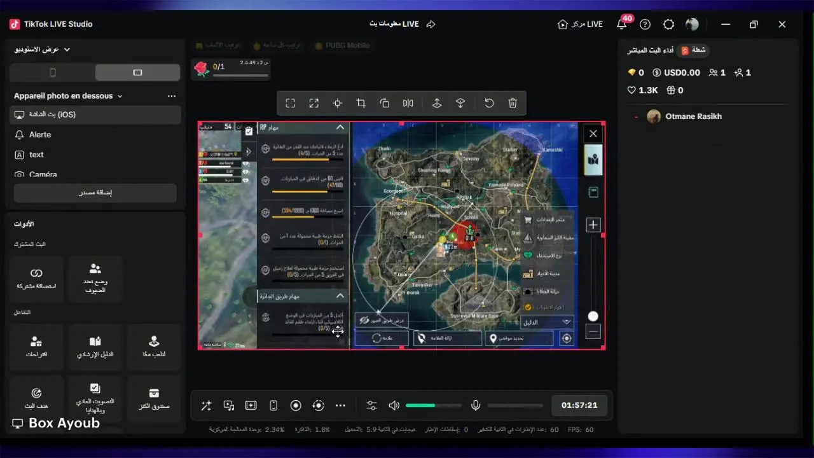Expand the الدليل dropdown on game map
The image size is (814, 458).
[546, 322]
